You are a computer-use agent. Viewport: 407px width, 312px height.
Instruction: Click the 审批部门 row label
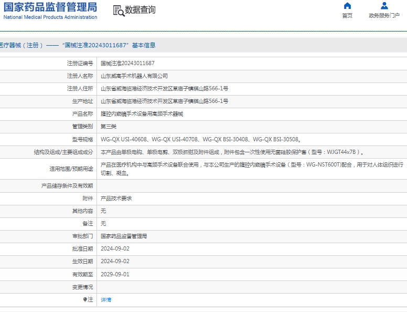[82, 236]
